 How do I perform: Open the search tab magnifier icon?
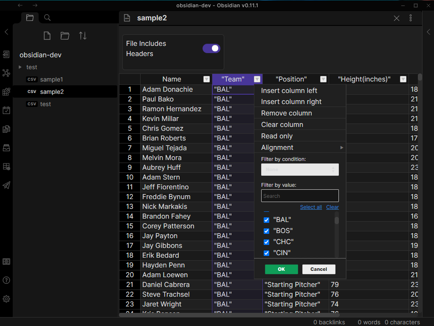(x=47, y=18)
